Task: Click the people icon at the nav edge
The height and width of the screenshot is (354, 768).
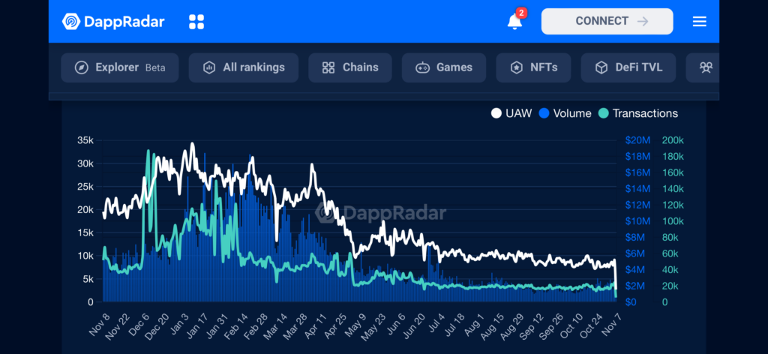Action: 706,67
